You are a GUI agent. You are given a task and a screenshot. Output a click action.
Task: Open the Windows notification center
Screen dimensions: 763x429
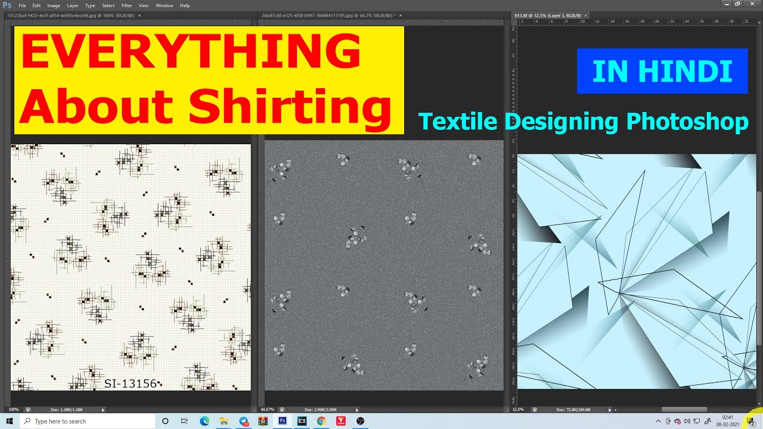[x=750, y=421]
